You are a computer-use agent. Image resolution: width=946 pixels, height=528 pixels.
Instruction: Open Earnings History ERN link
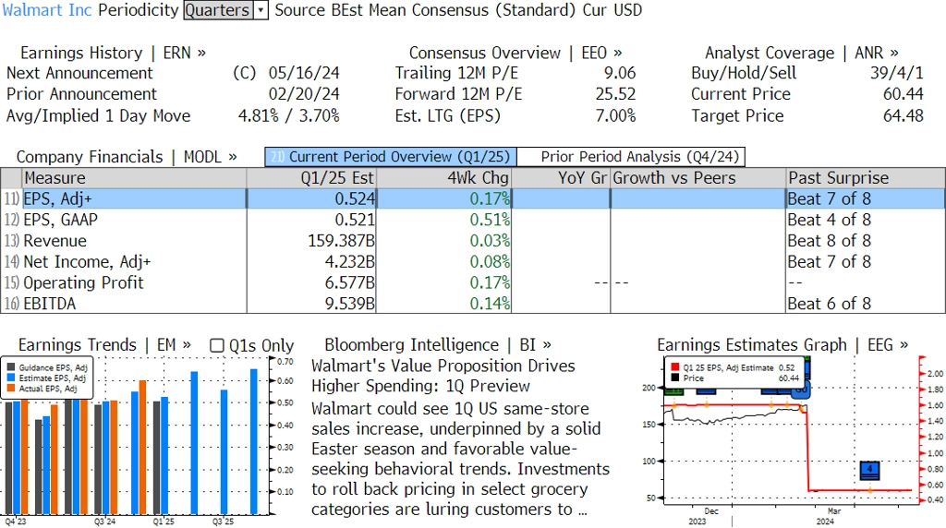point(113,53)
